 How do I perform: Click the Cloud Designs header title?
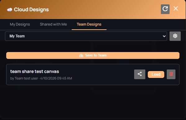pyautogui.click(x=31, y=10)
